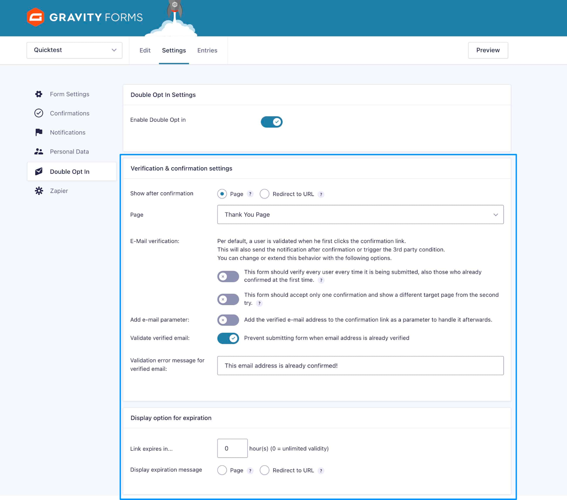Viewport: 567px width, 500px height.
Task: Switch to the Entries tab
Action: 207,50
